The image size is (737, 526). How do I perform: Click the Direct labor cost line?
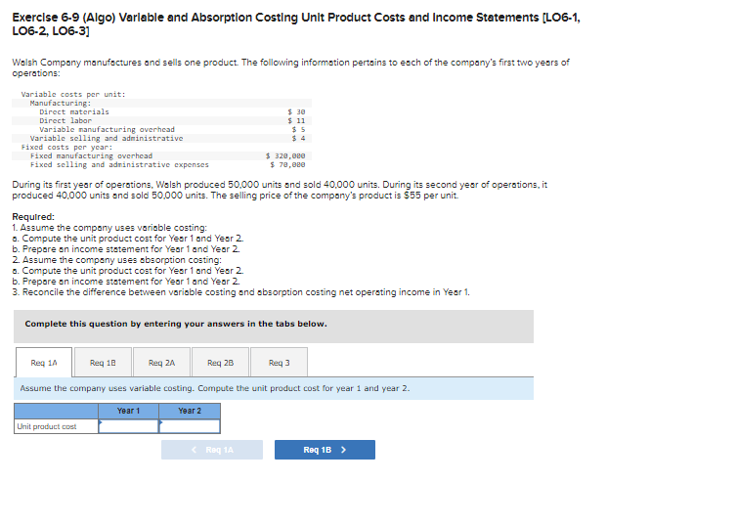[161, 121]
